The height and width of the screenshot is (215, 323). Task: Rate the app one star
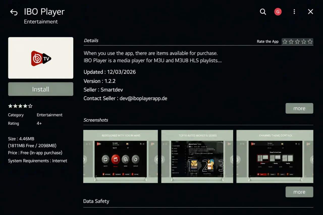coord(285,42)
